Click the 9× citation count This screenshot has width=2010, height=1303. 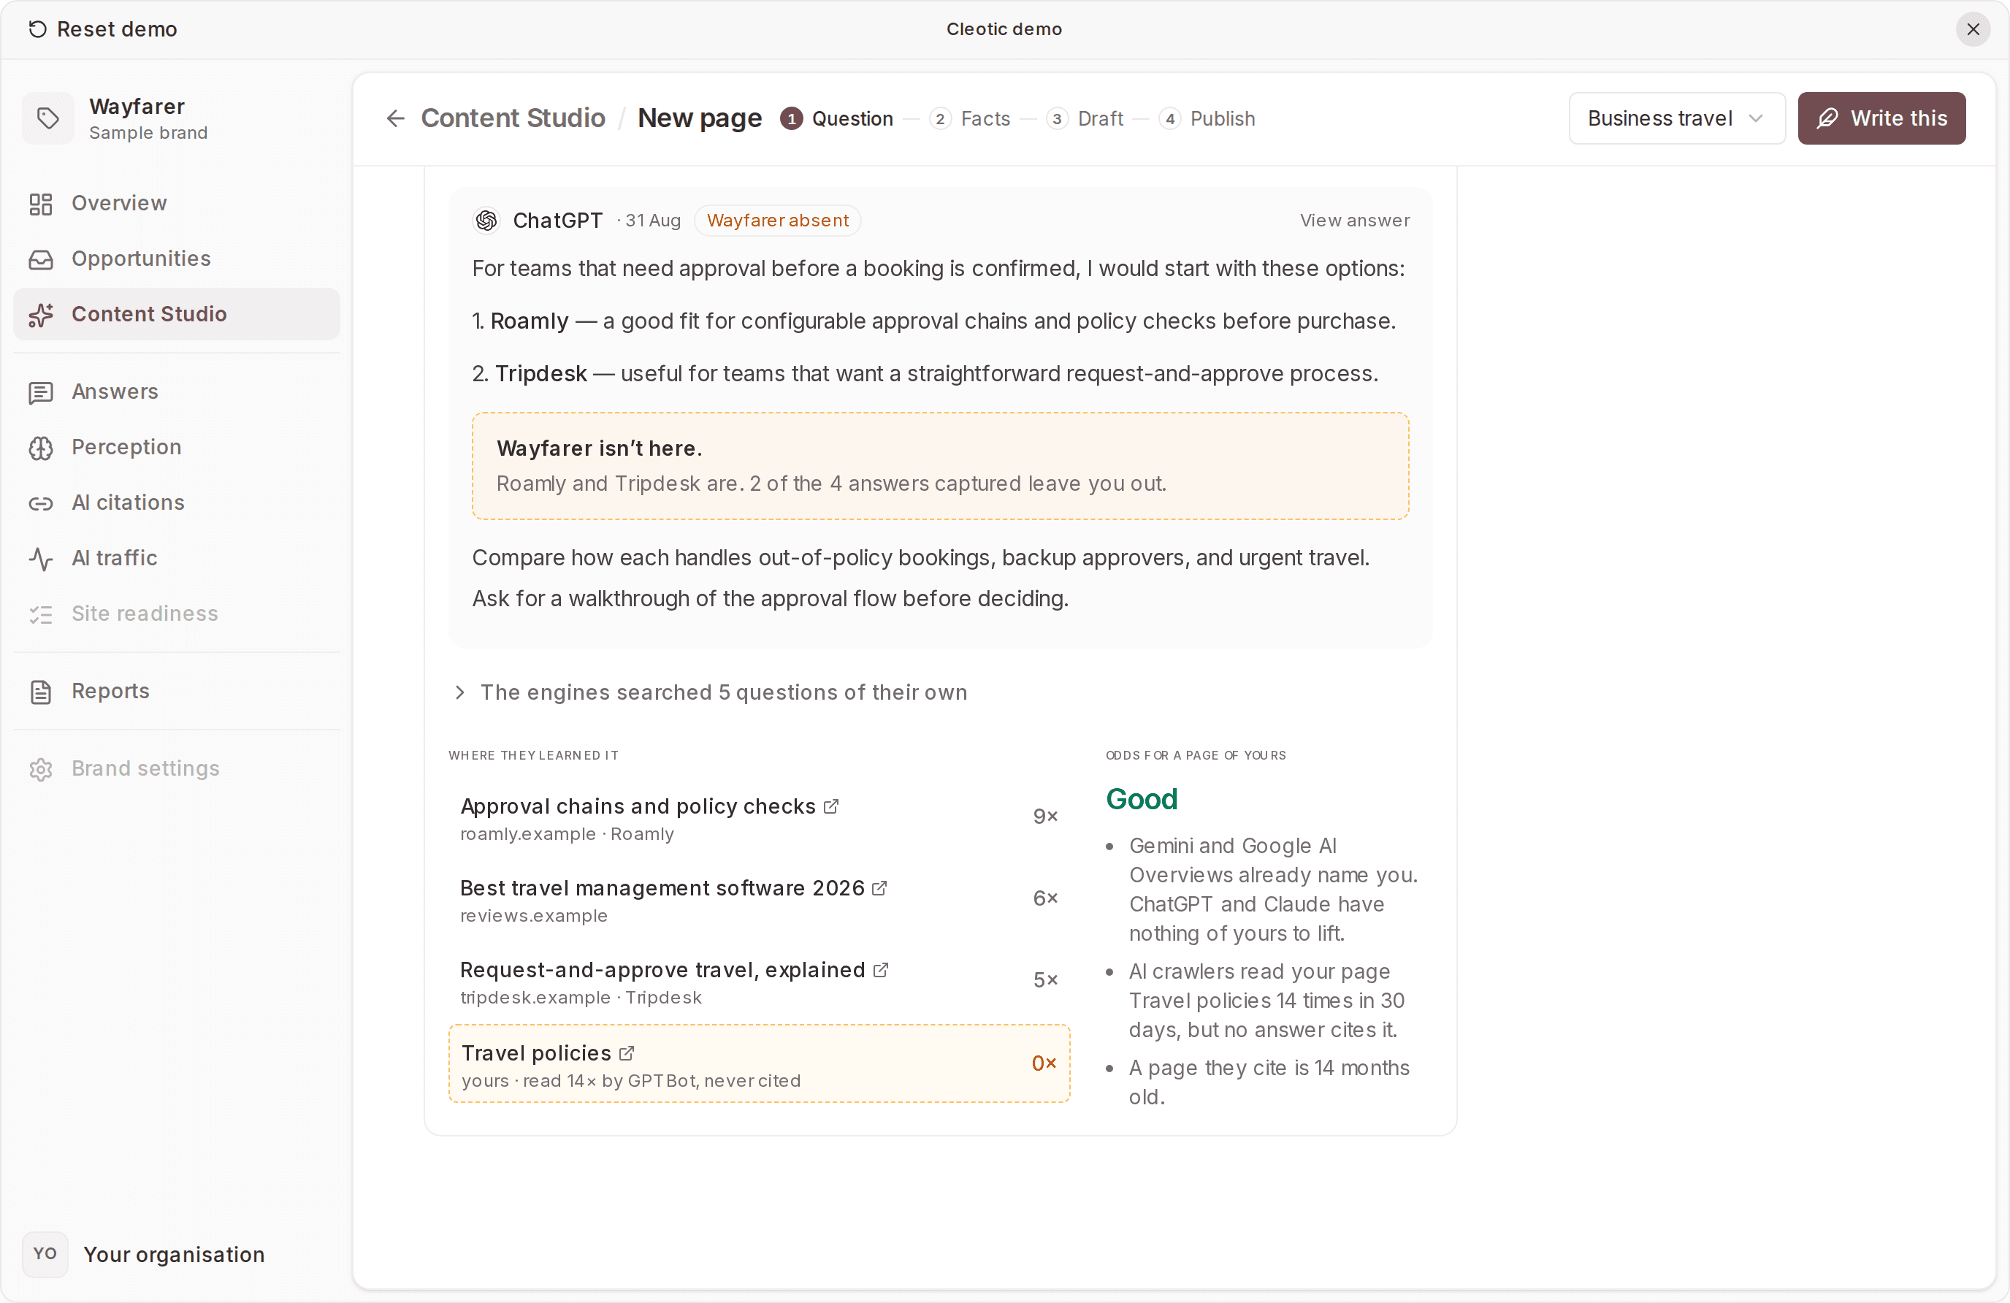coord(1046,817)
